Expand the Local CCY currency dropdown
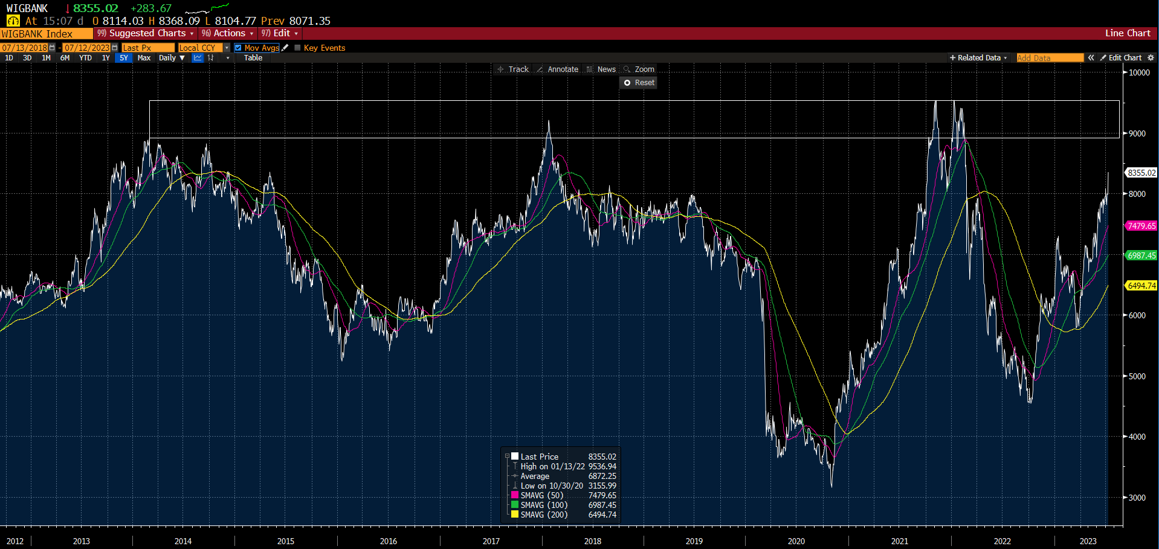 (x=227, y=48)
